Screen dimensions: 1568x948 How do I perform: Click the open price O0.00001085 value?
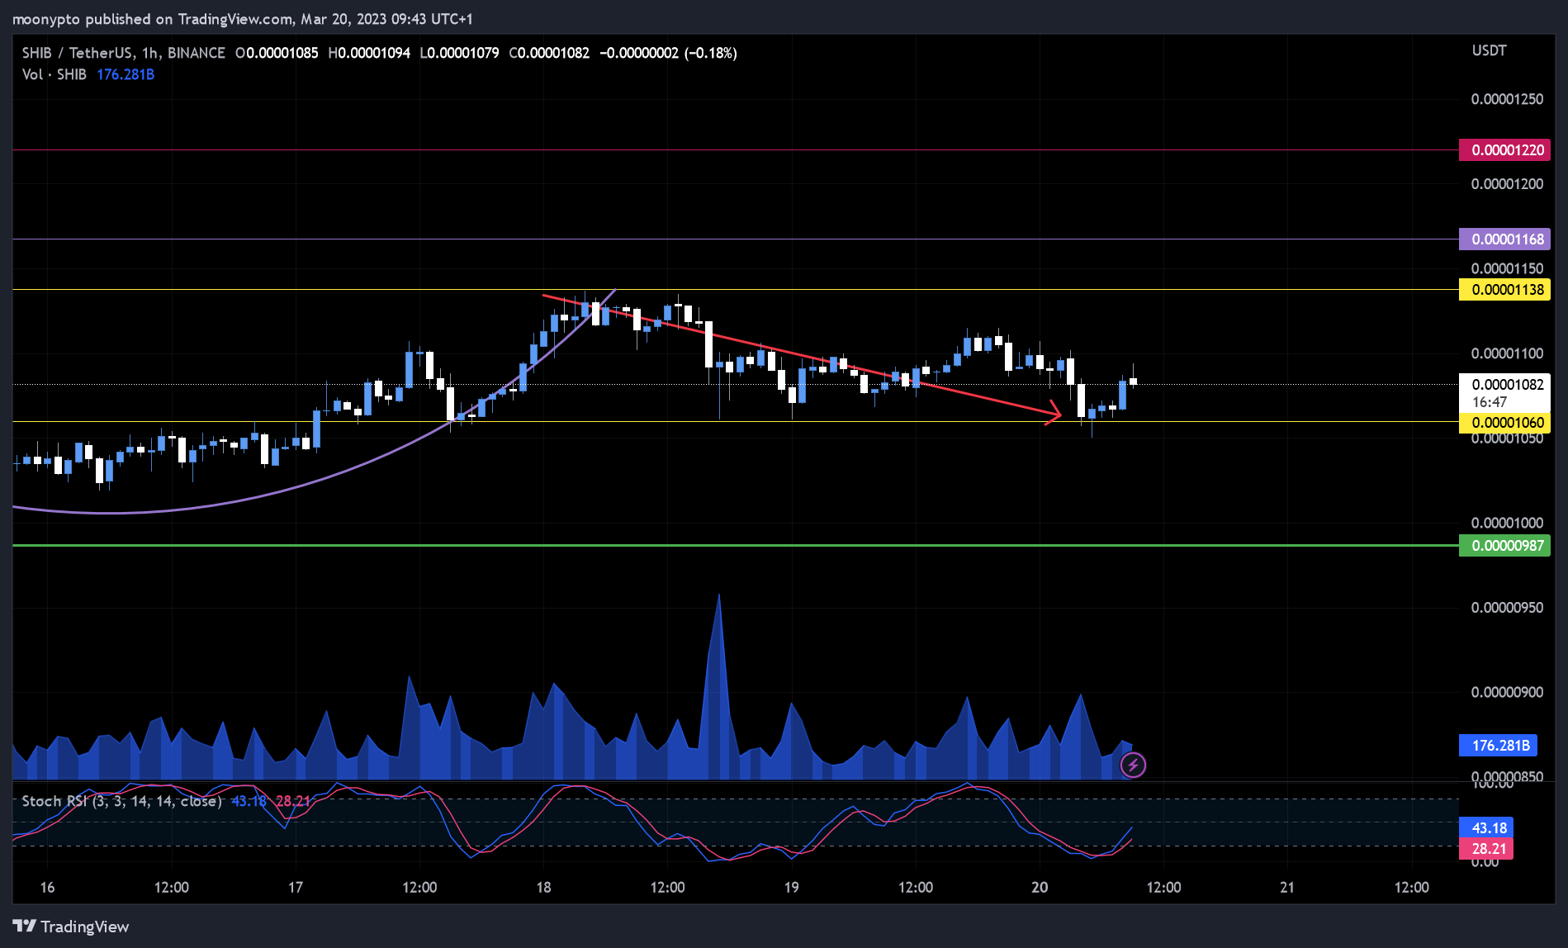pos(277,53)
